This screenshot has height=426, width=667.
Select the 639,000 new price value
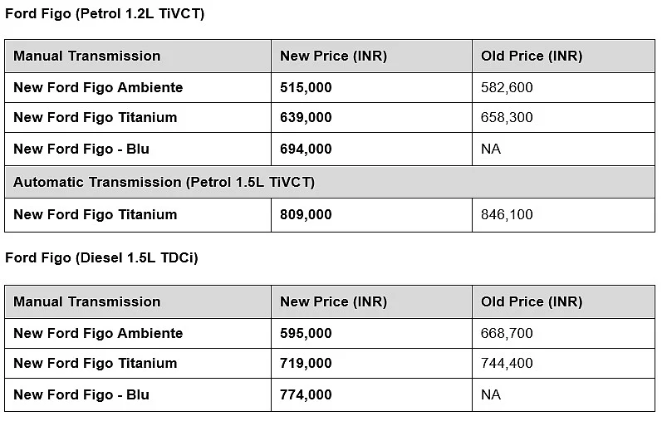point(306,117)
